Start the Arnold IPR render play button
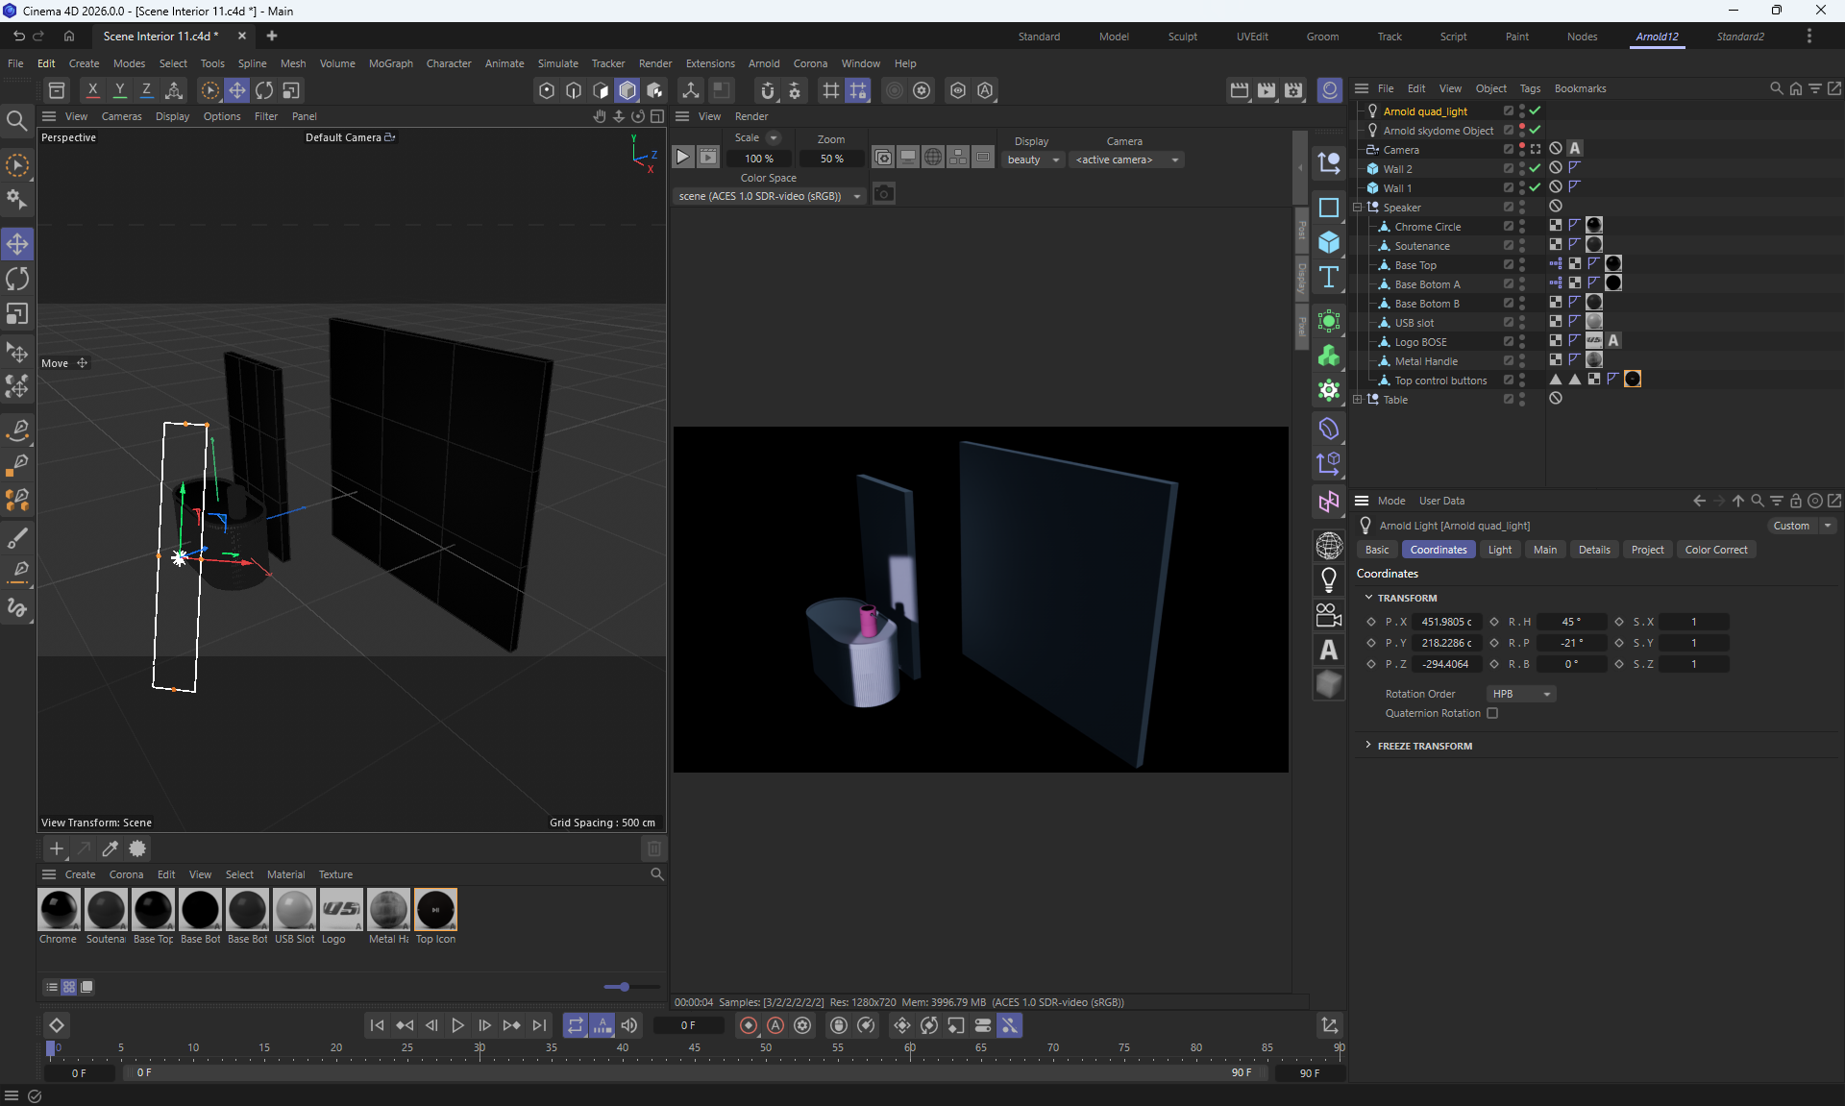This screenshot has height=1106, width=1845. [682, 158]
